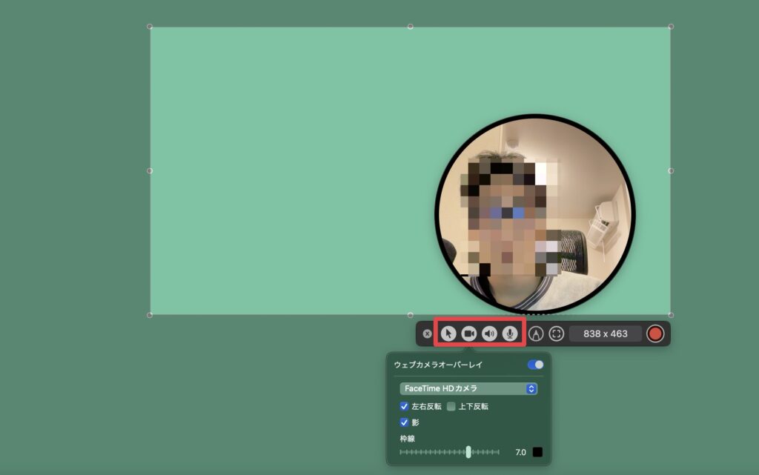The width and height of the screenshot is (759, 475).
Task: Uncheck the 影 shadow checkbox
Action: click(x=404, y=422)
